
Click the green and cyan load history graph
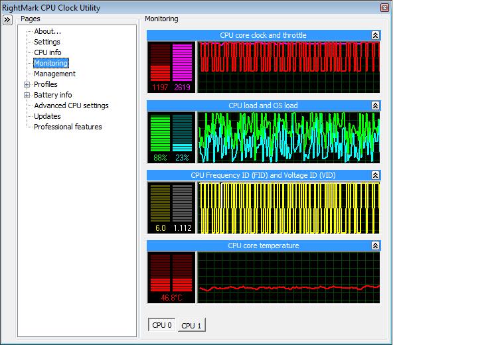289,137
